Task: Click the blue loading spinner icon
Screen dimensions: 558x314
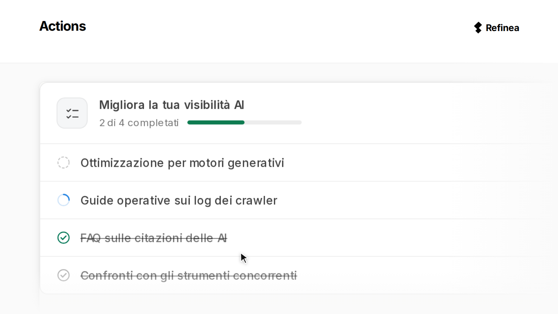Action: (63, 200)
